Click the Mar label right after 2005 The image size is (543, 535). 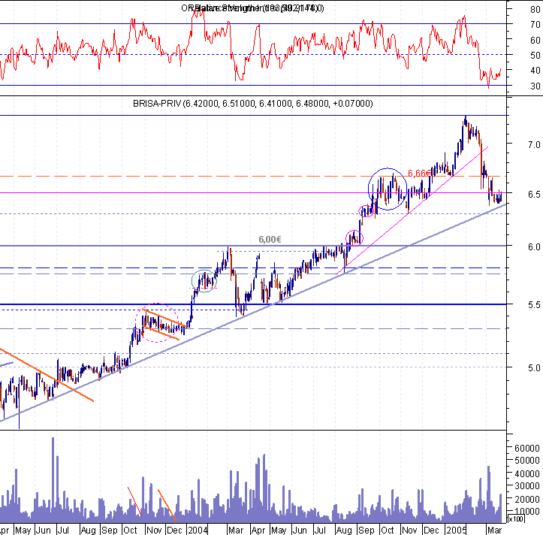(x=494, y=530)
